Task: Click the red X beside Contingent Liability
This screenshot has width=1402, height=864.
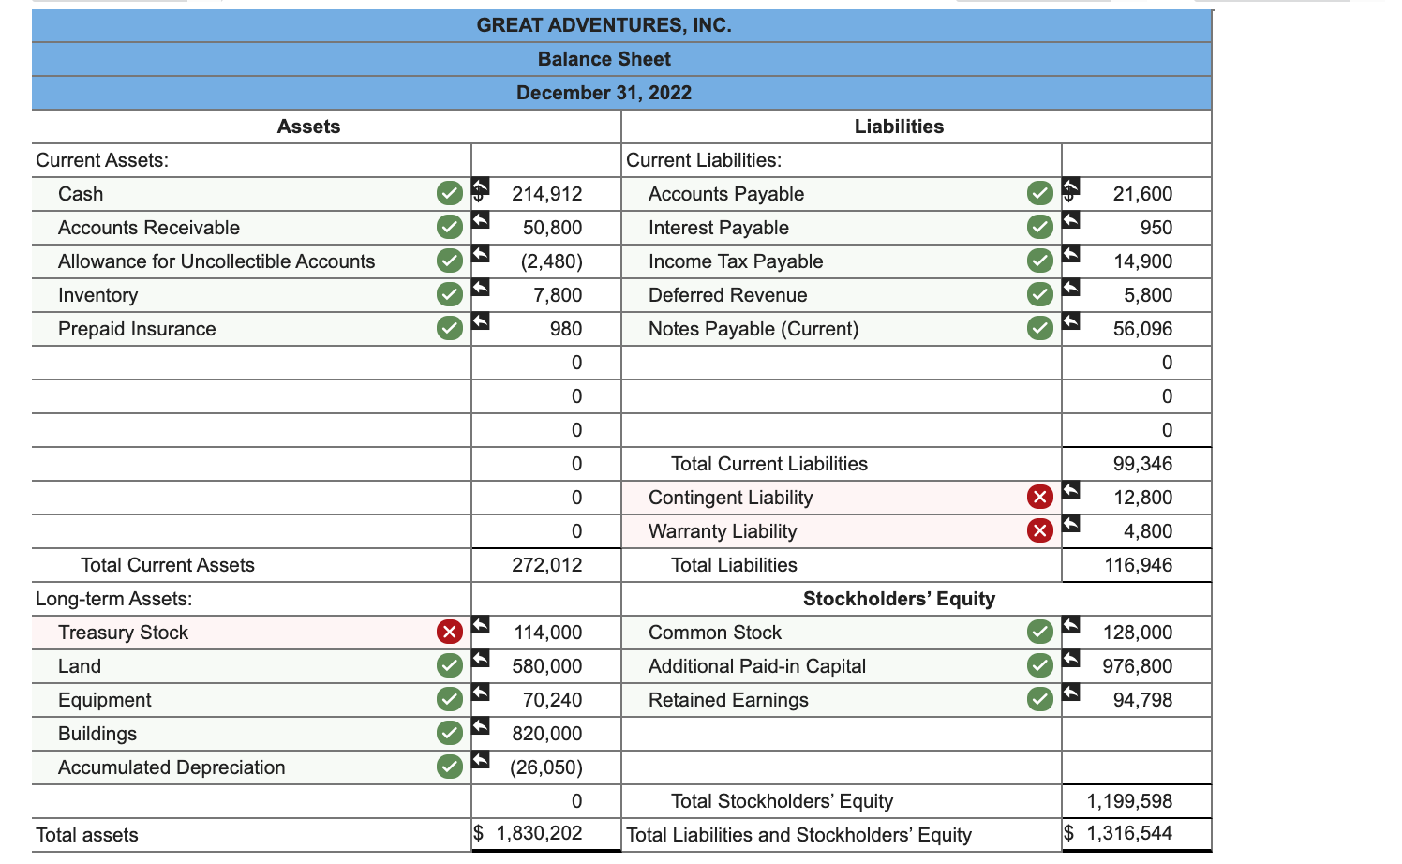Action: click(1040, 497)
